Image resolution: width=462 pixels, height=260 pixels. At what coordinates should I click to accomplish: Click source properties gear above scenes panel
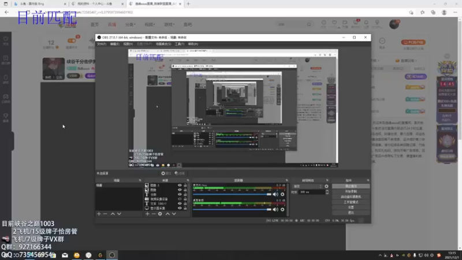tap(166, 173)
